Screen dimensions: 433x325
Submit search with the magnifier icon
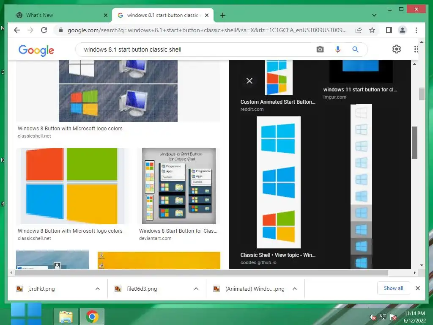pyautogui.click(x=355, y=50)
